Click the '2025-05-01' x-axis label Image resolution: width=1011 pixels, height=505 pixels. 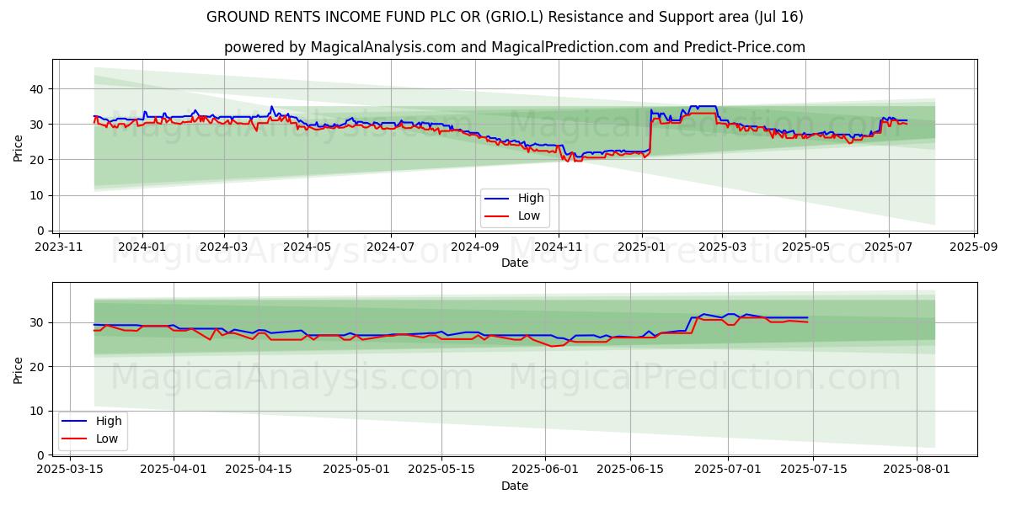(356, 470)
